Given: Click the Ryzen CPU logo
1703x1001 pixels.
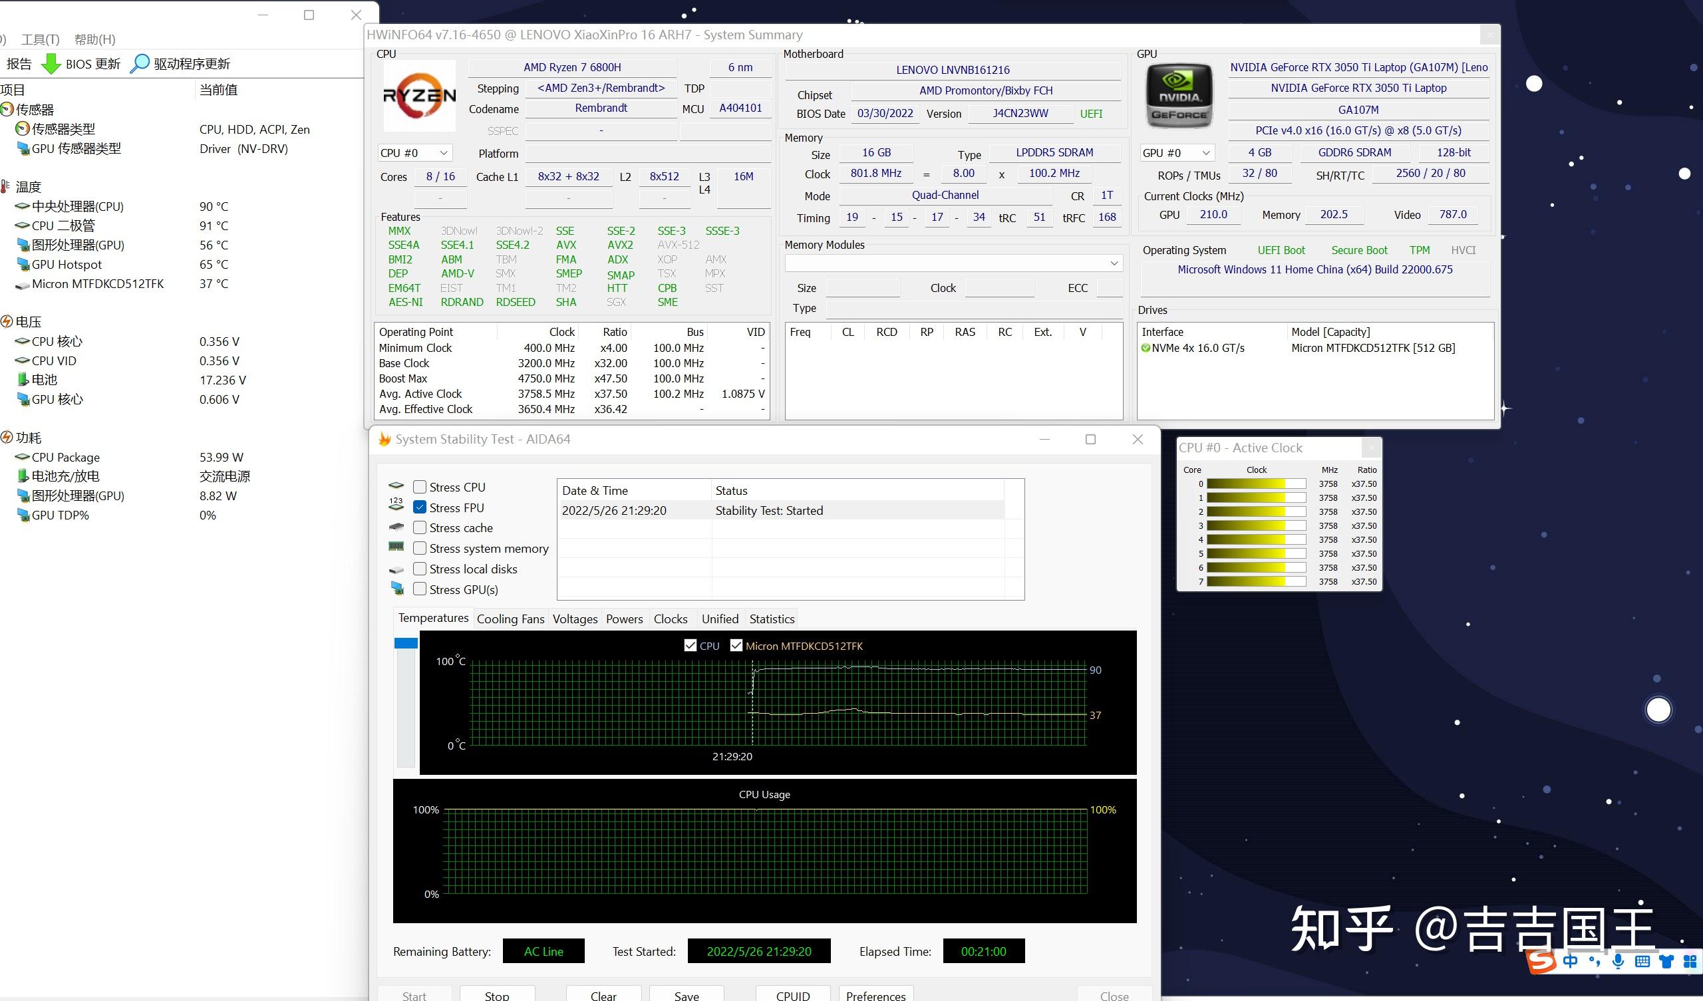Looking at the screenshot, I should pyautogui.click(x=419, y=96).
